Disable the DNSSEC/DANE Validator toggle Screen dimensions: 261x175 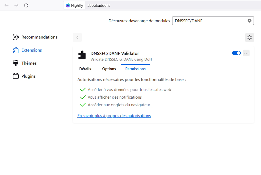click(236, 53)
